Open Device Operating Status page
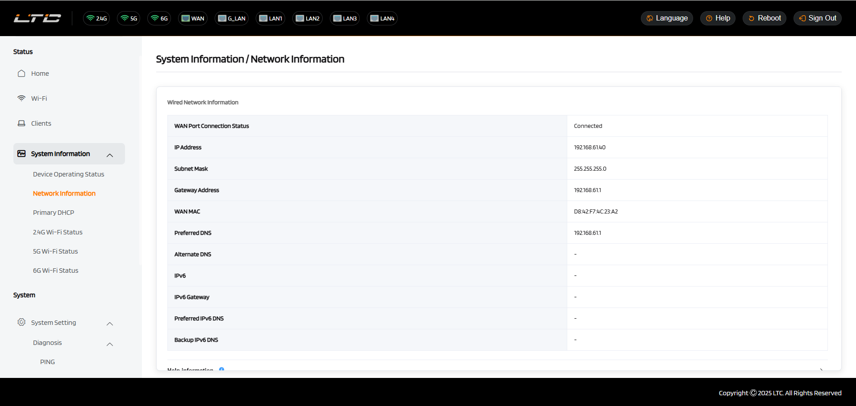The height and width of the screenshot is (406, 856). [68, 174]
